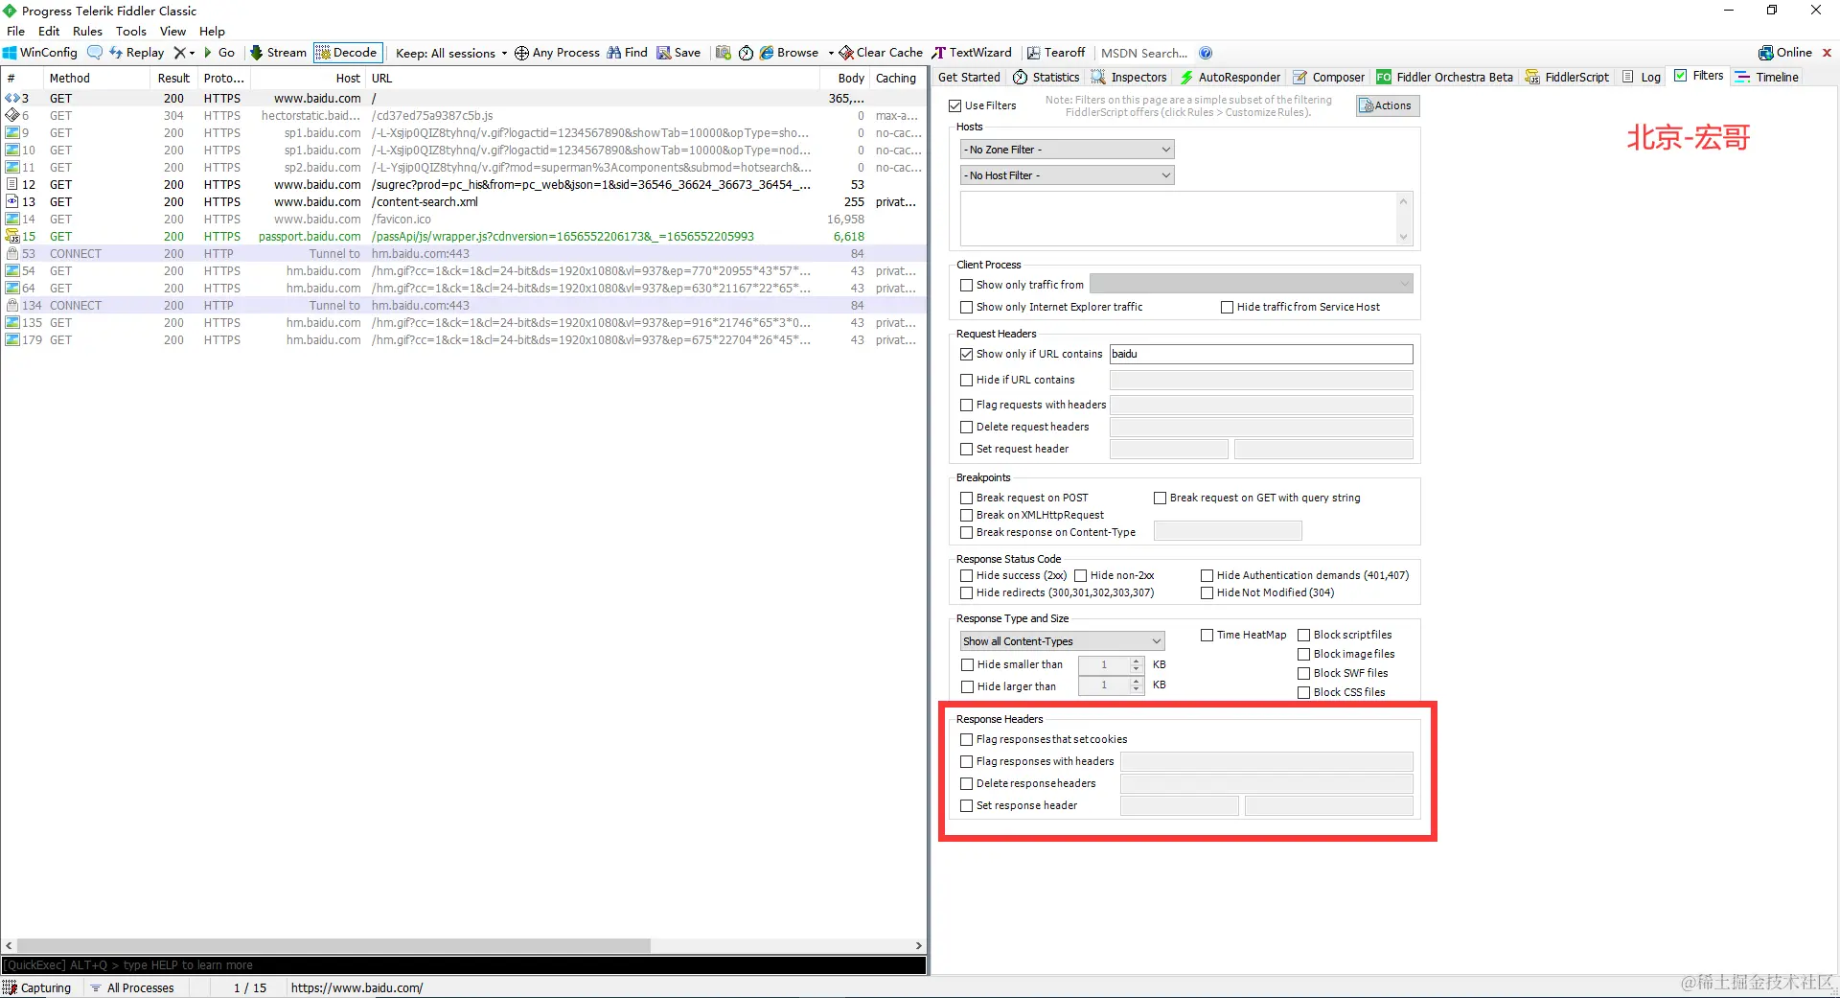Enable Hide if URL contains checkbox
The width and height of the screenshot is (1840, 998).
966,380
